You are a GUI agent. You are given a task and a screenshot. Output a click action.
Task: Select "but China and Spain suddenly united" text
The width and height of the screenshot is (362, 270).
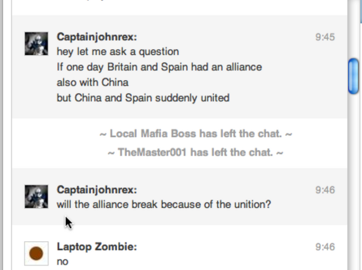click(143, 98)
